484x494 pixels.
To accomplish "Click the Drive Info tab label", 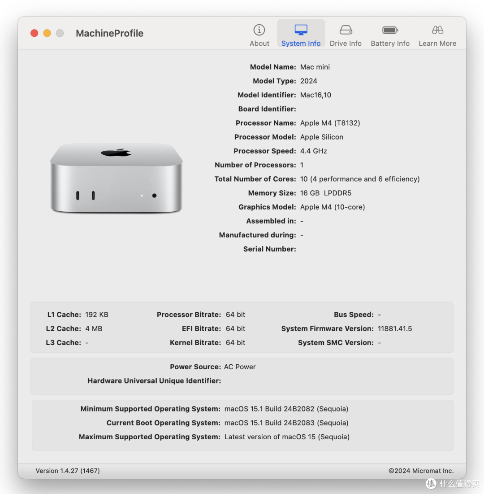I will coord(346,44).
